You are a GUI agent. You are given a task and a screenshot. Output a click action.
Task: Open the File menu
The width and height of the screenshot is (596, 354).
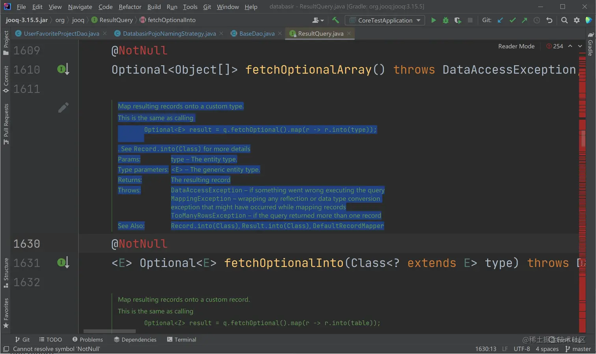[x=21, y=7]
